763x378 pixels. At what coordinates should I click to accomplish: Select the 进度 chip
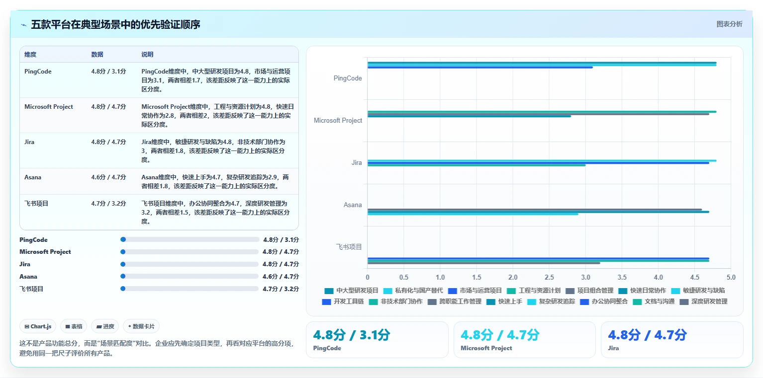click(105, 326)
